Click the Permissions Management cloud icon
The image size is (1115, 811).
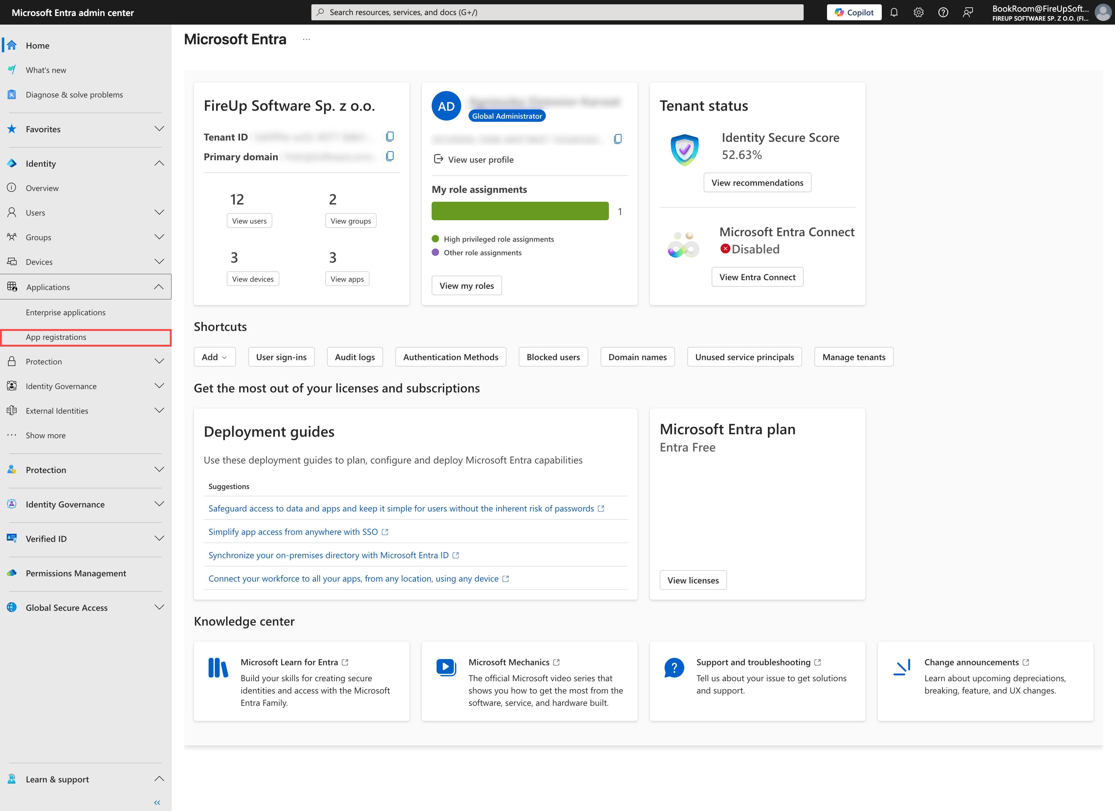click(12, 573)
